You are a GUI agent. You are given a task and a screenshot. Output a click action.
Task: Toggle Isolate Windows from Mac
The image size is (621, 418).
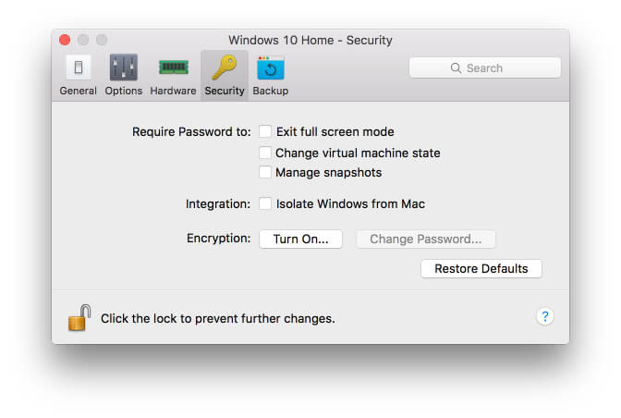[x=265, y=203]
